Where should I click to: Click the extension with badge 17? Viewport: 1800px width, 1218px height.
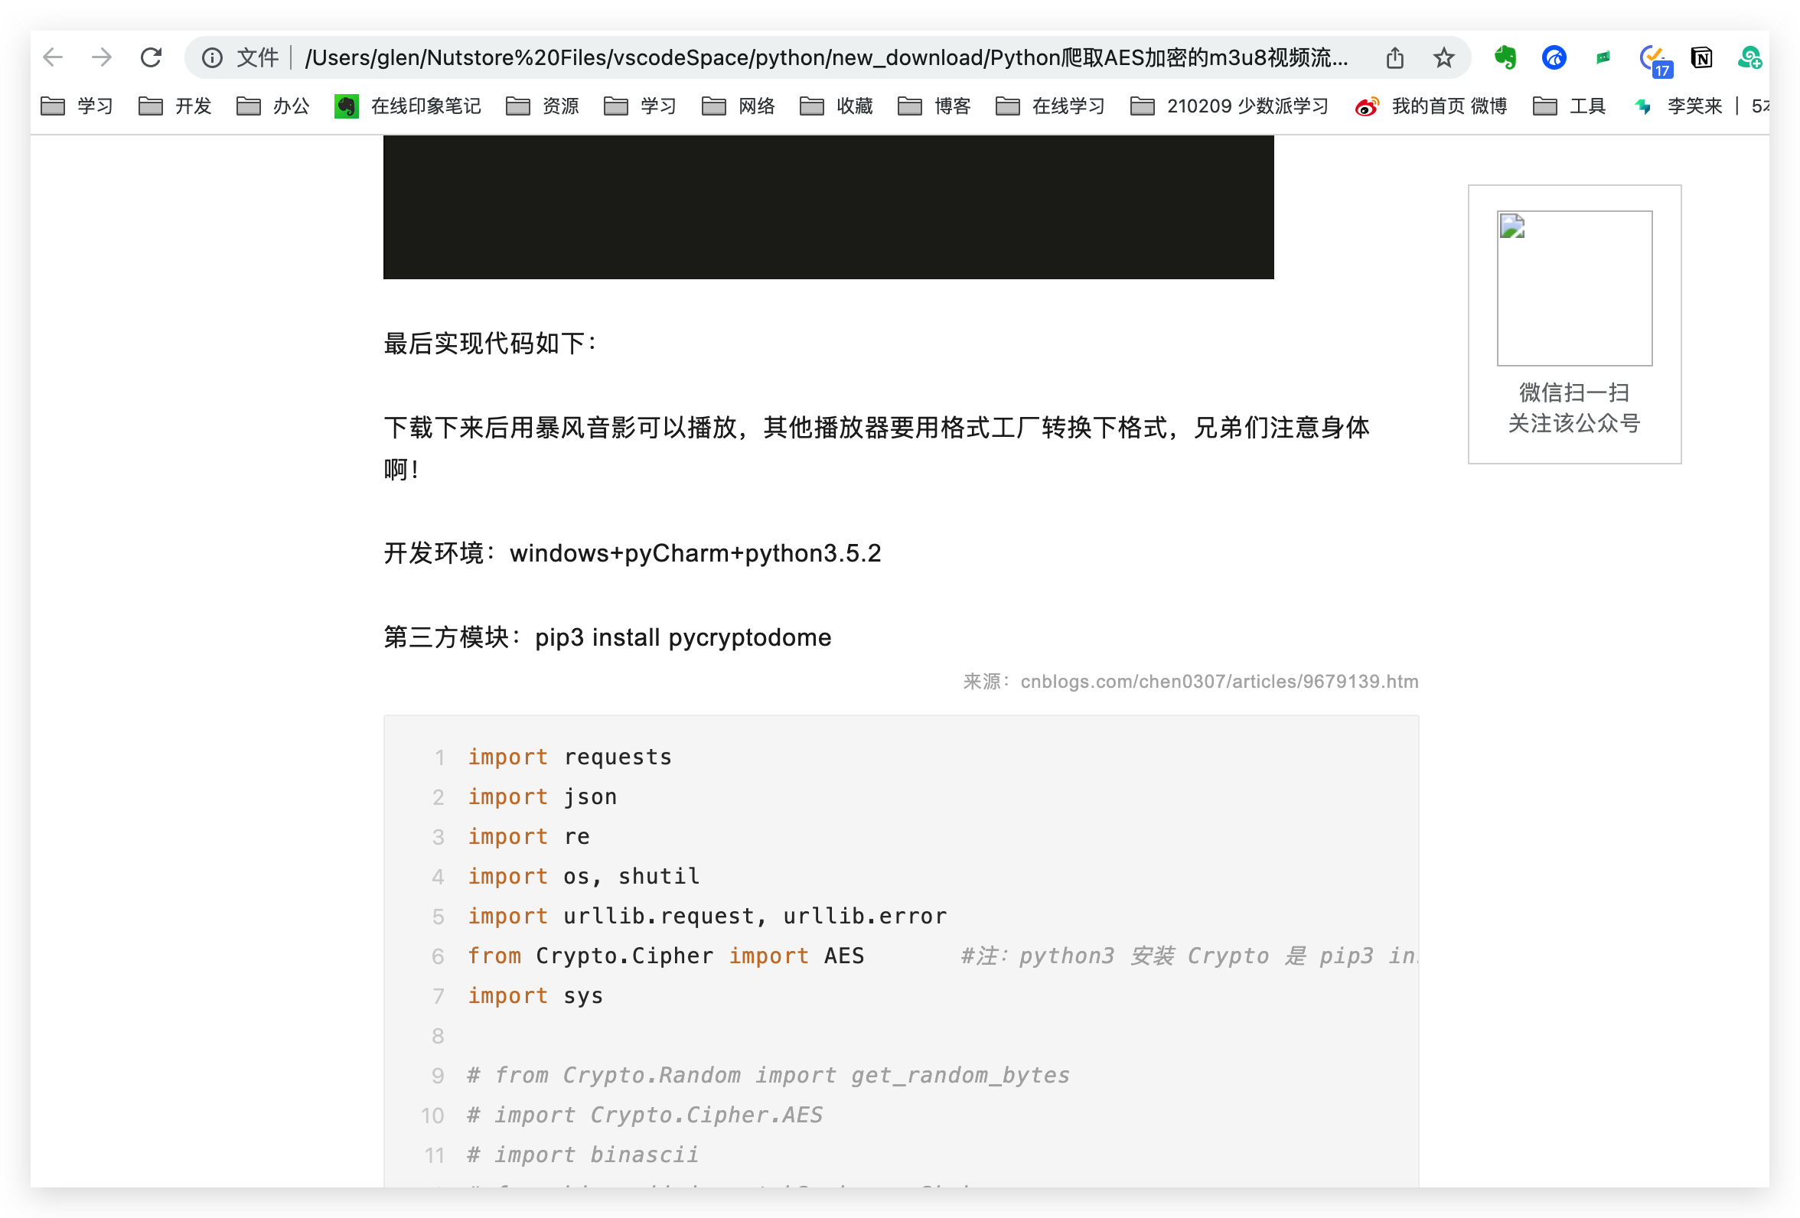point(1653,59)
